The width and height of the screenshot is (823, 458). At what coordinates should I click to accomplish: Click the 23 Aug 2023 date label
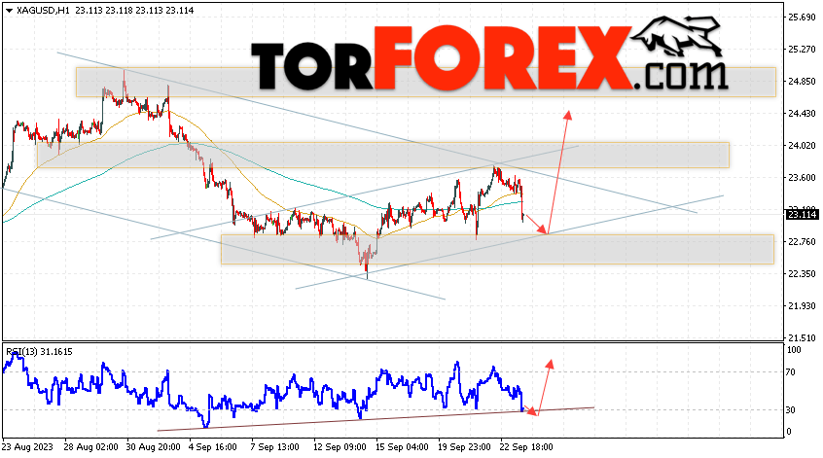click(27, 447)
